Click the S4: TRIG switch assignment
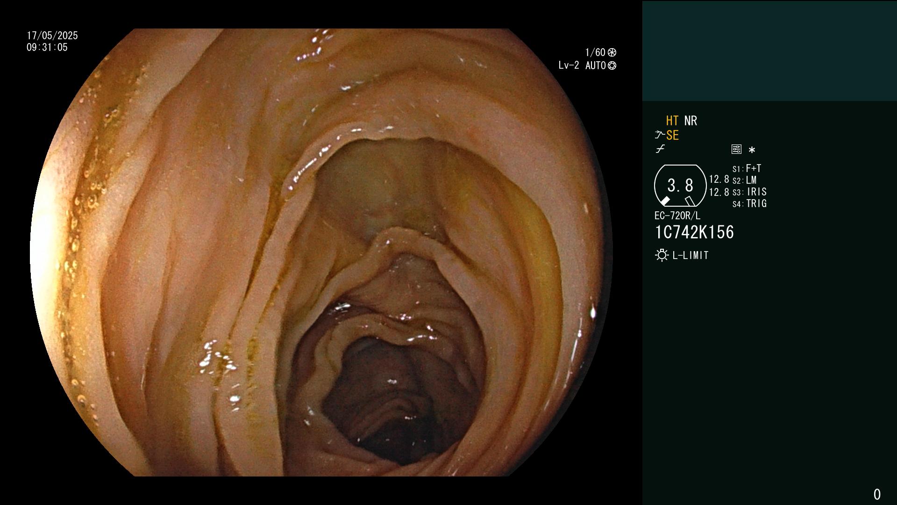This screenshot has width=897, height=505. (750, 203)
